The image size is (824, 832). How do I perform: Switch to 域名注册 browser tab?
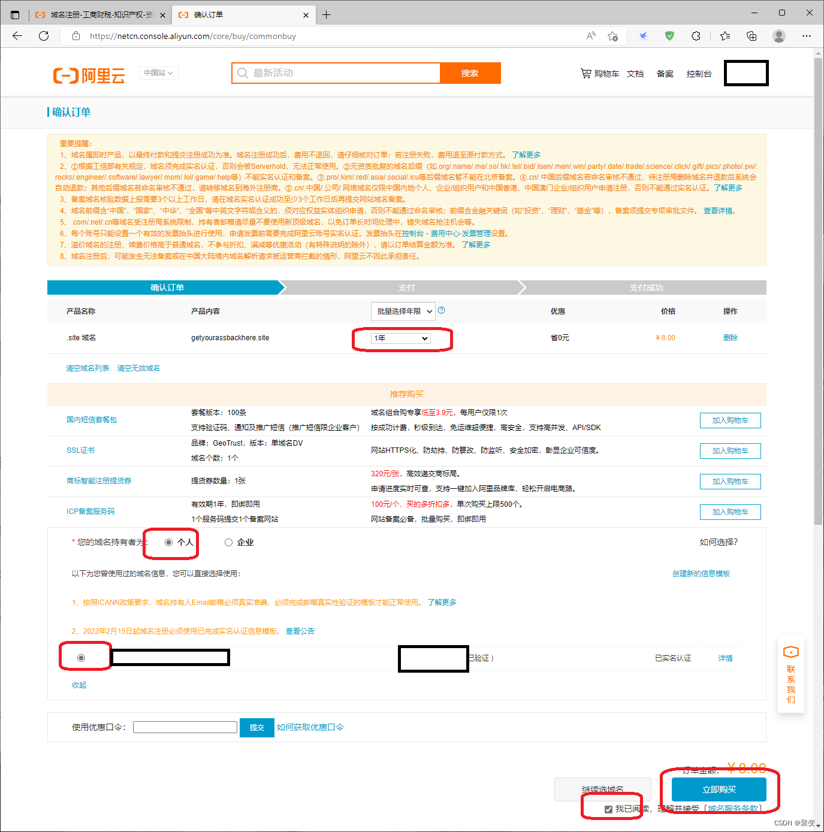point(99,14)
